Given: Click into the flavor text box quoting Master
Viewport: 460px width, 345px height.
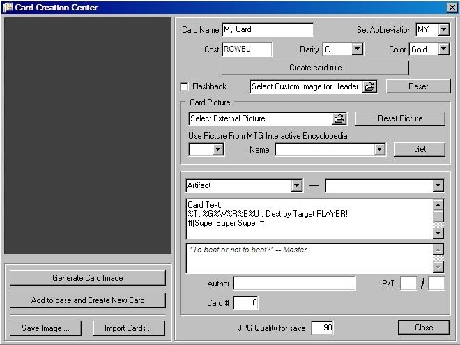Looking at the screenshot, I should point(309,258).
